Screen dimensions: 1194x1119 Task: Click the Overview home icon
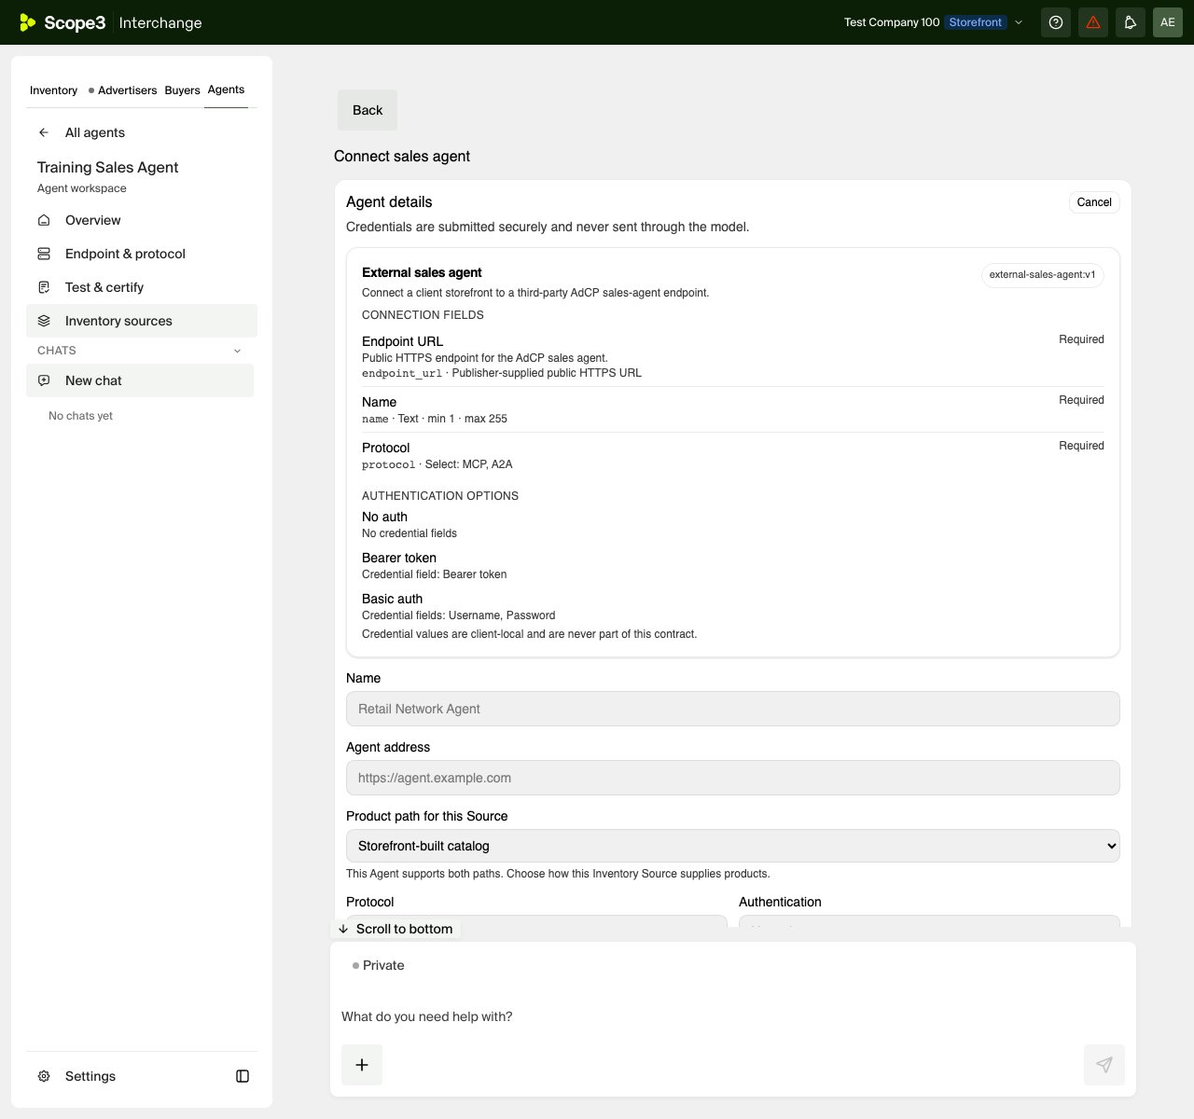click(44, 220)
